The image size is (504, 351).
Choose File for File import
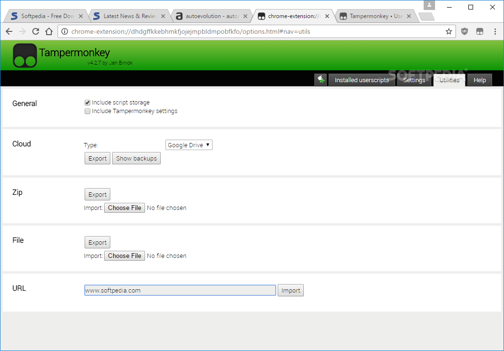pos(125,256)
